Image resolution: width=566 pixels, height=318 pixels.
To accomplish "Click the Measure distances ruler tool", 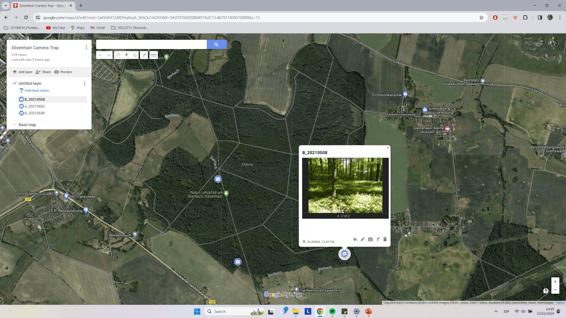I will (x=153, y=55).
